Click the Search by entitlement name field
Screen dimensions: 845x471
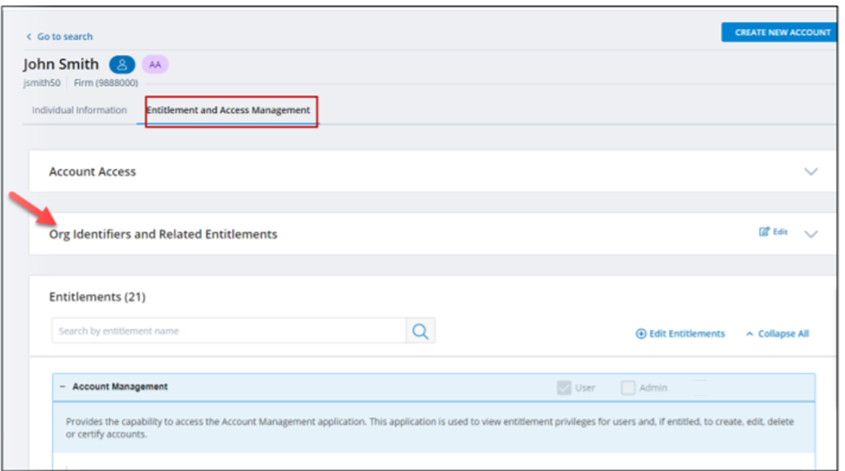(228, 331)
